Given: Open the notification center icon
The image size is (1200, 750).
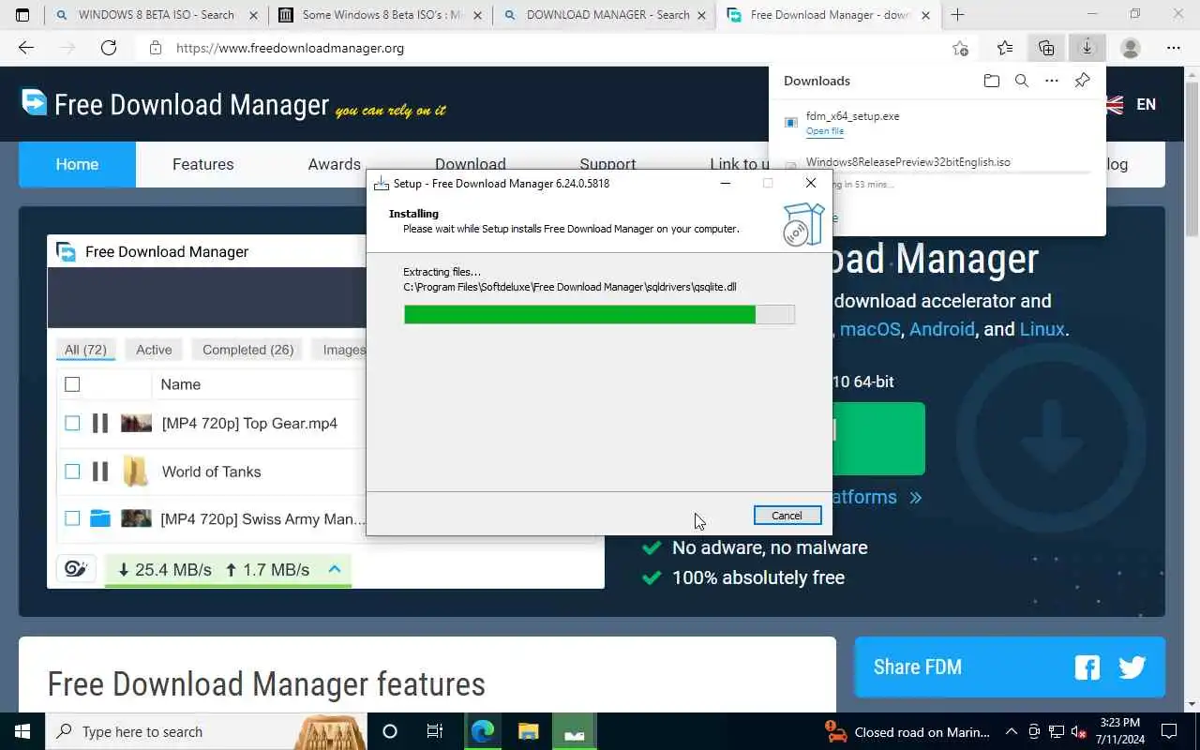Looking at the screenshot, I should pyautogui.click(x=1169, y=731).
